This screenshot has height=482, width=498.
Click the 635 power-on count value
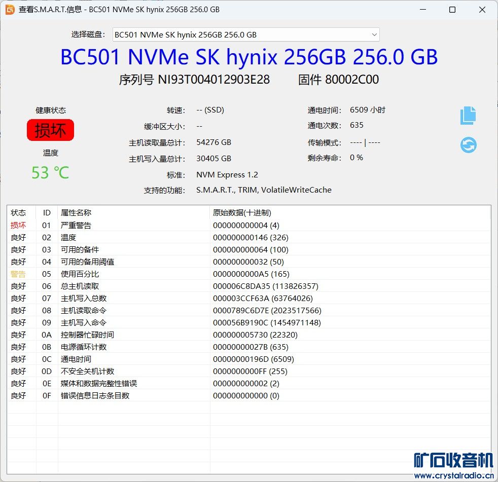pos(357,125)
